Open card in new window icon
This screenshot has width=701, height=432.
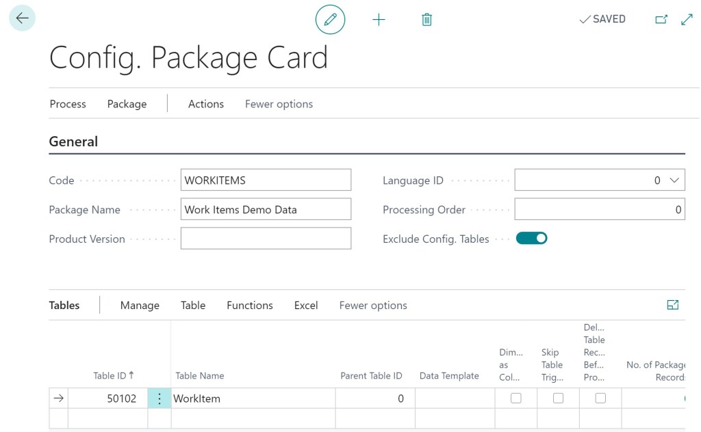pos(661,20)
